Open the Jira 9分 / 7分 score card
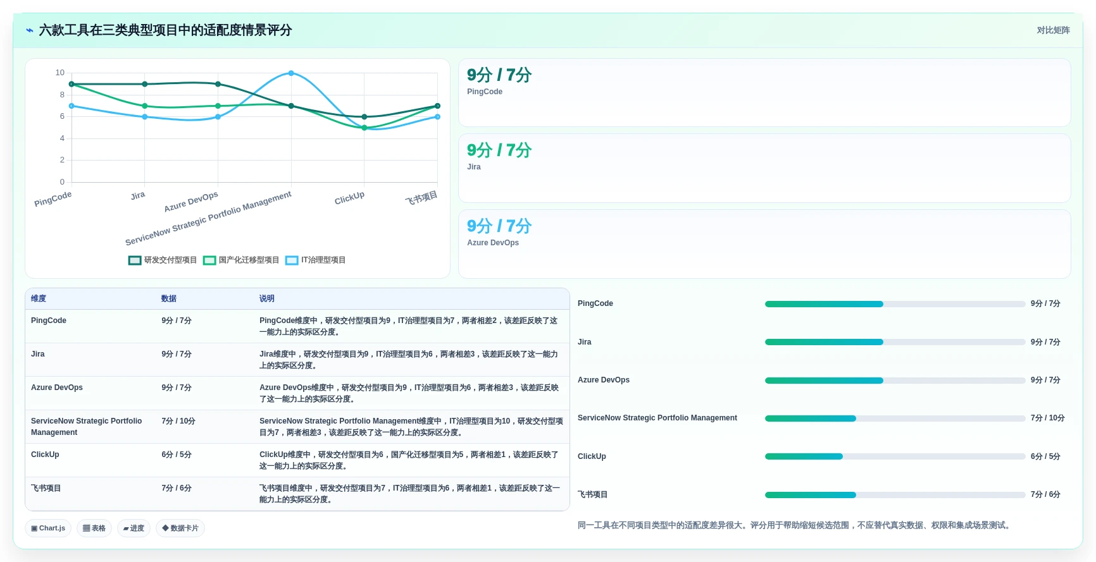The width and height of the screenshot is (1096, 562). [x=764, y=168]
